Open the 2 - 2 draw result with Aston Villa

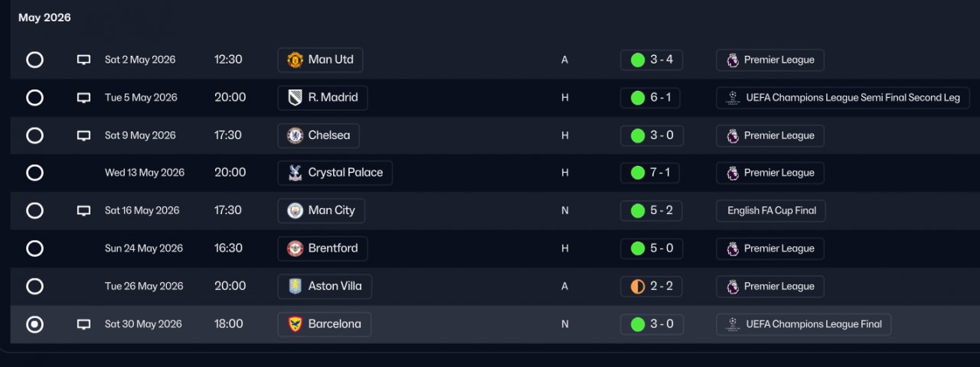(652, 286)
